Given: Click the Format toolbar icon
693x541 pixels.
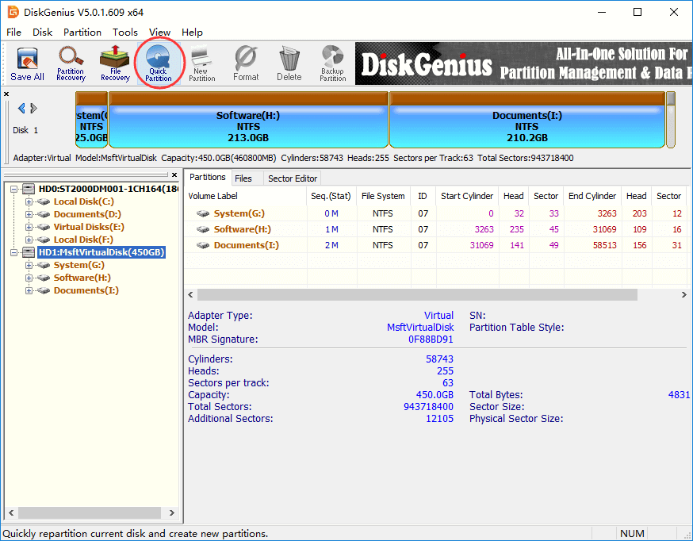Looking at the screenshot, I should (x=246, y=63).
